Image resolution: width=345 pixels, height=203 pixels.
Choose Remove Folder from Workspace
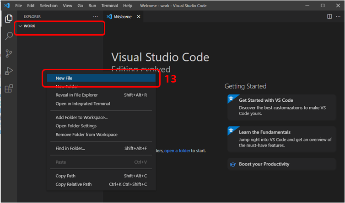tap(101, 135)
